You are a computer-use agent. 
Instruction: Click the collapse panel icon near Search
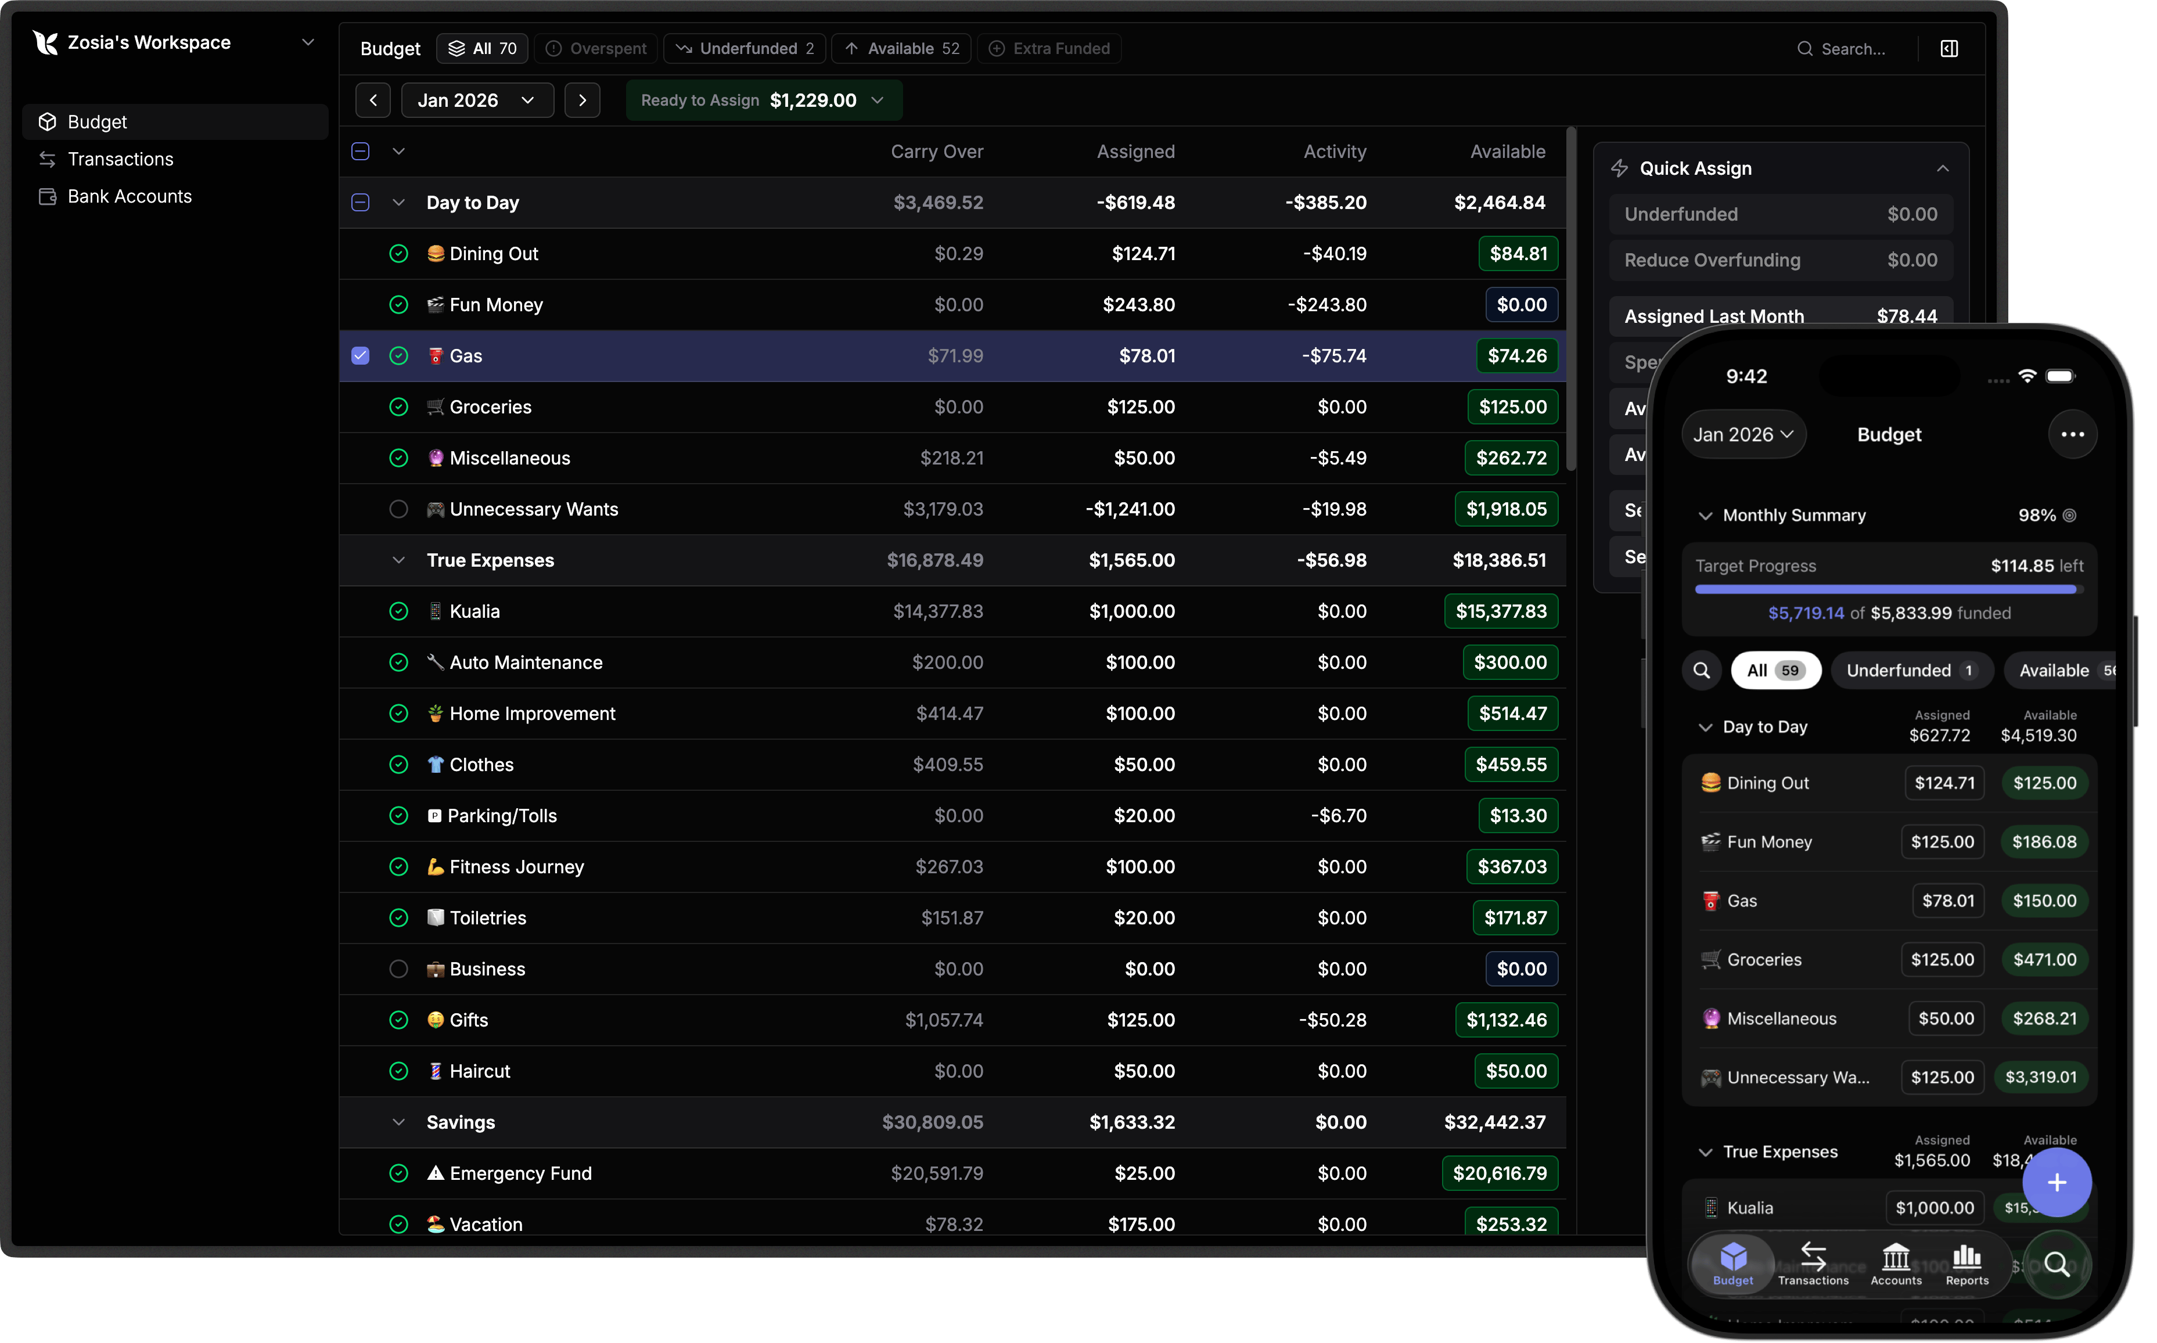tap(1949, 49)
